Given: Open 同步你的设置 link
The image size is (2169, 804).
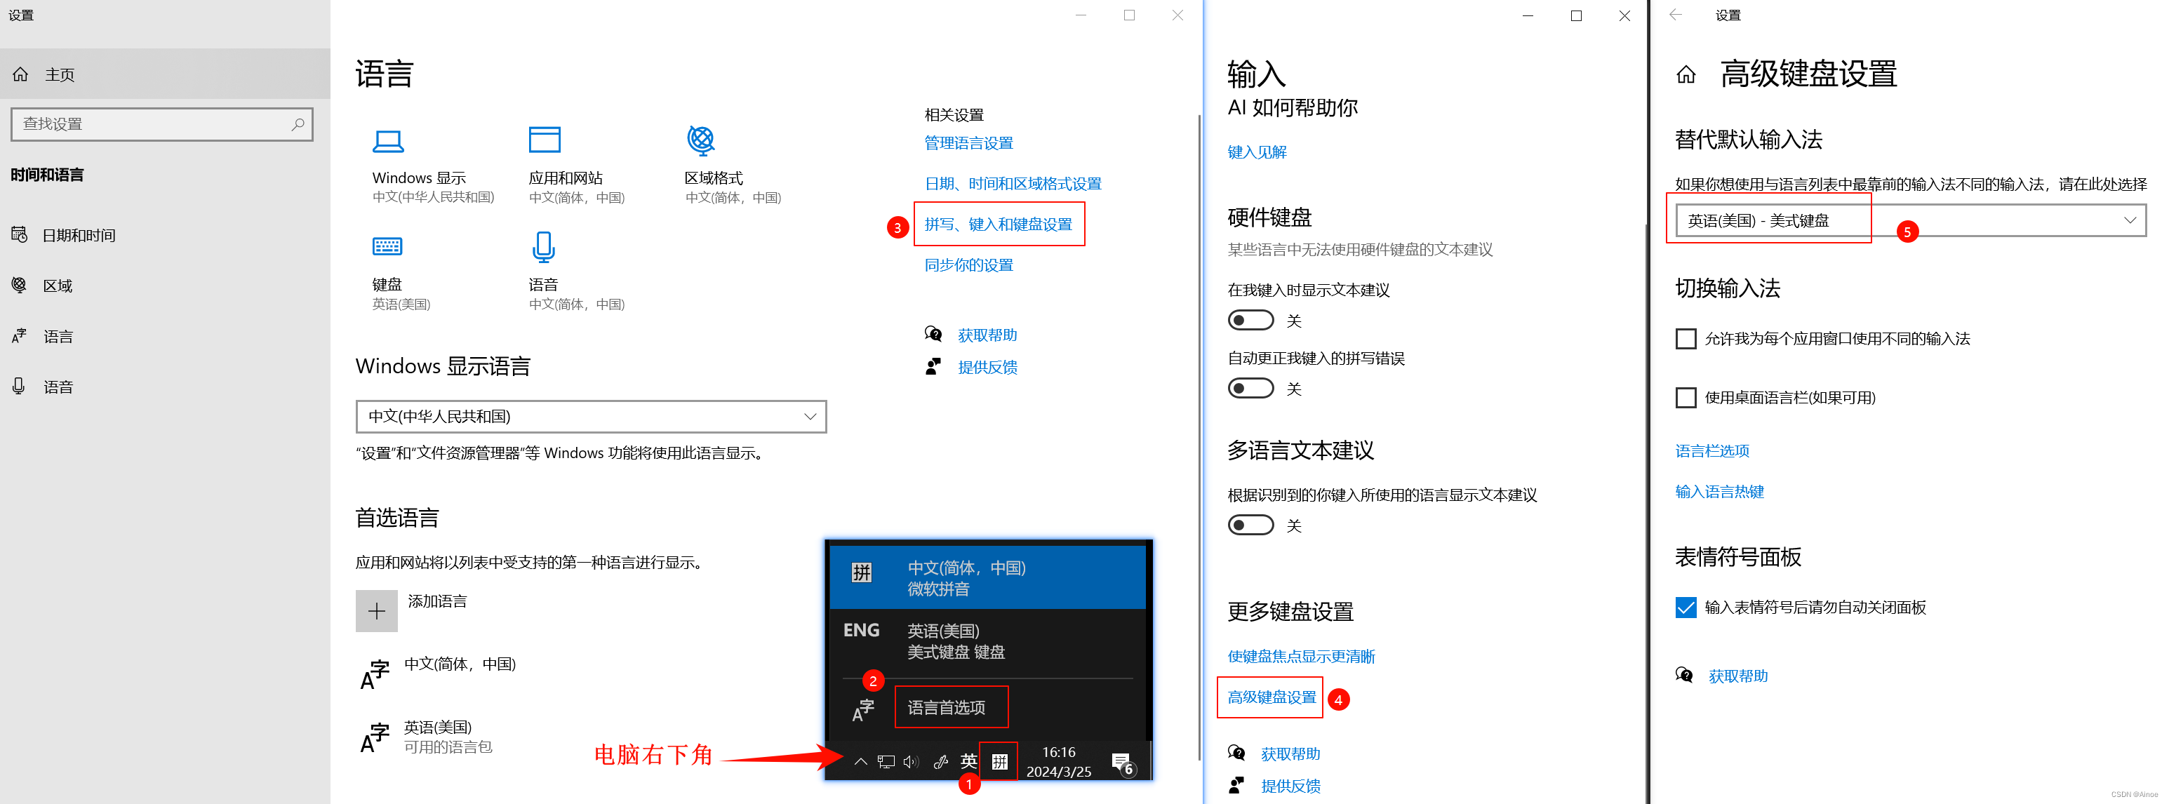Looking at the screenshot, I should 968,265.
